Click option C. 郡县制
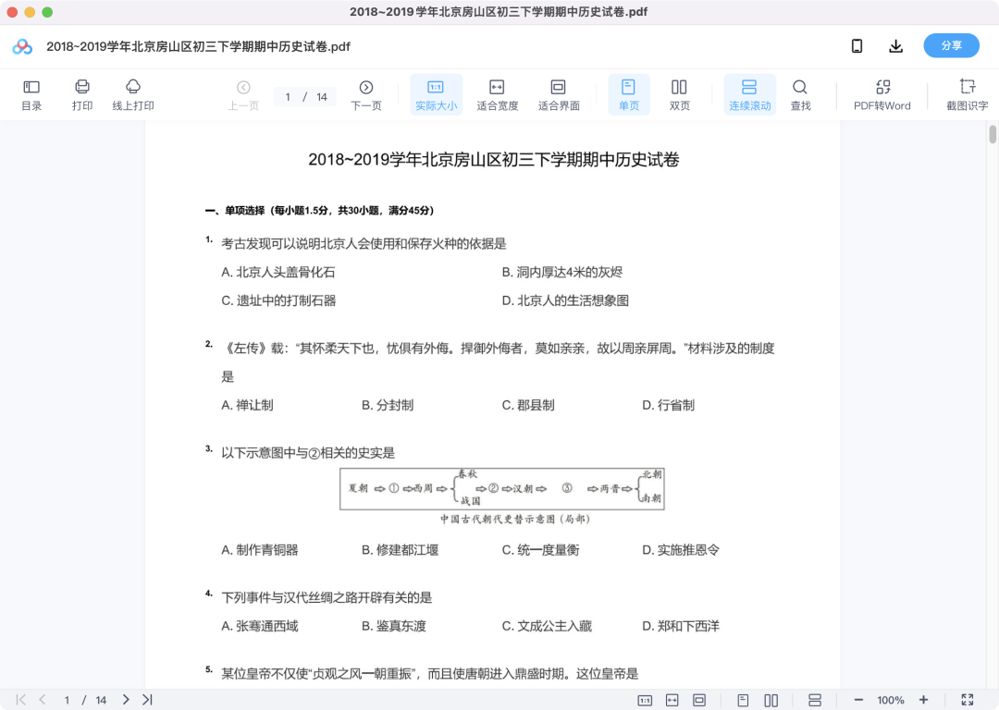Screen dimensions: 999x710 [x=528, y=405]
